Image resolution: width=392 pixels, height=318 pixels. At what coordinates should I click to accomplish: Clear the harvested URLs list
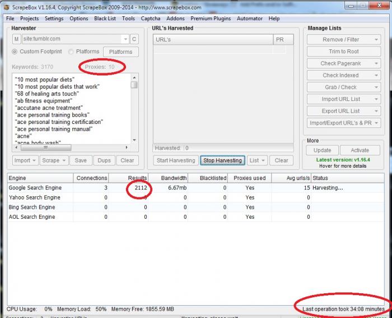281,160
